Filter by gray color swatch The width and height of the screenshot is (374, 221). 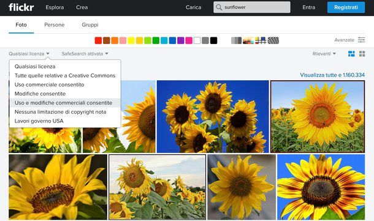pyautogui.click(x=205, y=40)
